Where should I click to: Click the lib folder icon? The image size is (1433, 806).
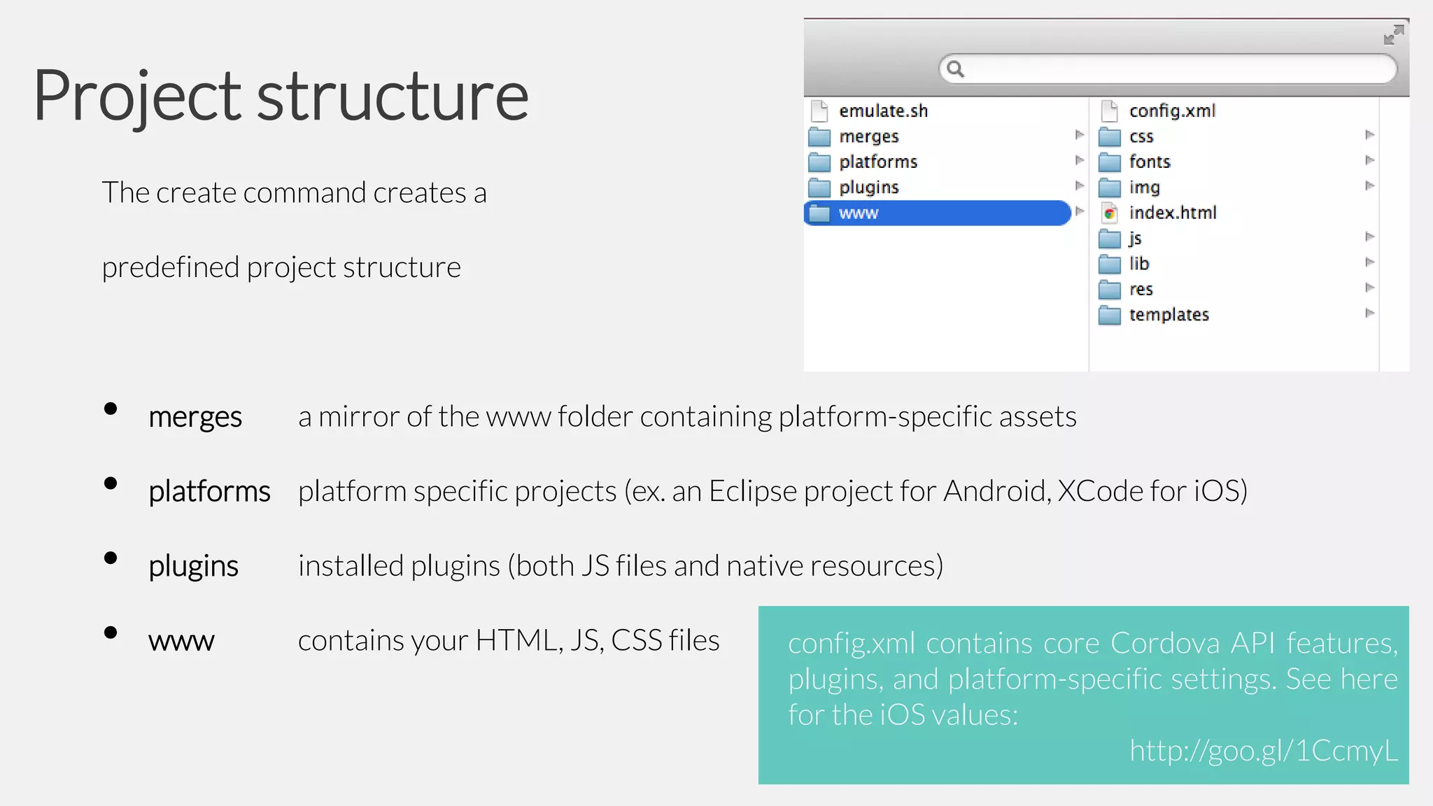coord(1110,264)
